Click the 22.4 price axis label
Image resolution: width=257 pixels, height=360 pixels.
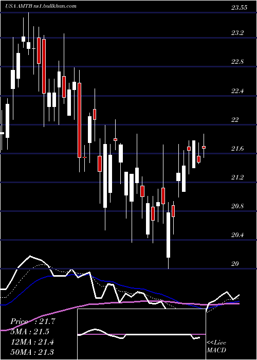point(237,91)
